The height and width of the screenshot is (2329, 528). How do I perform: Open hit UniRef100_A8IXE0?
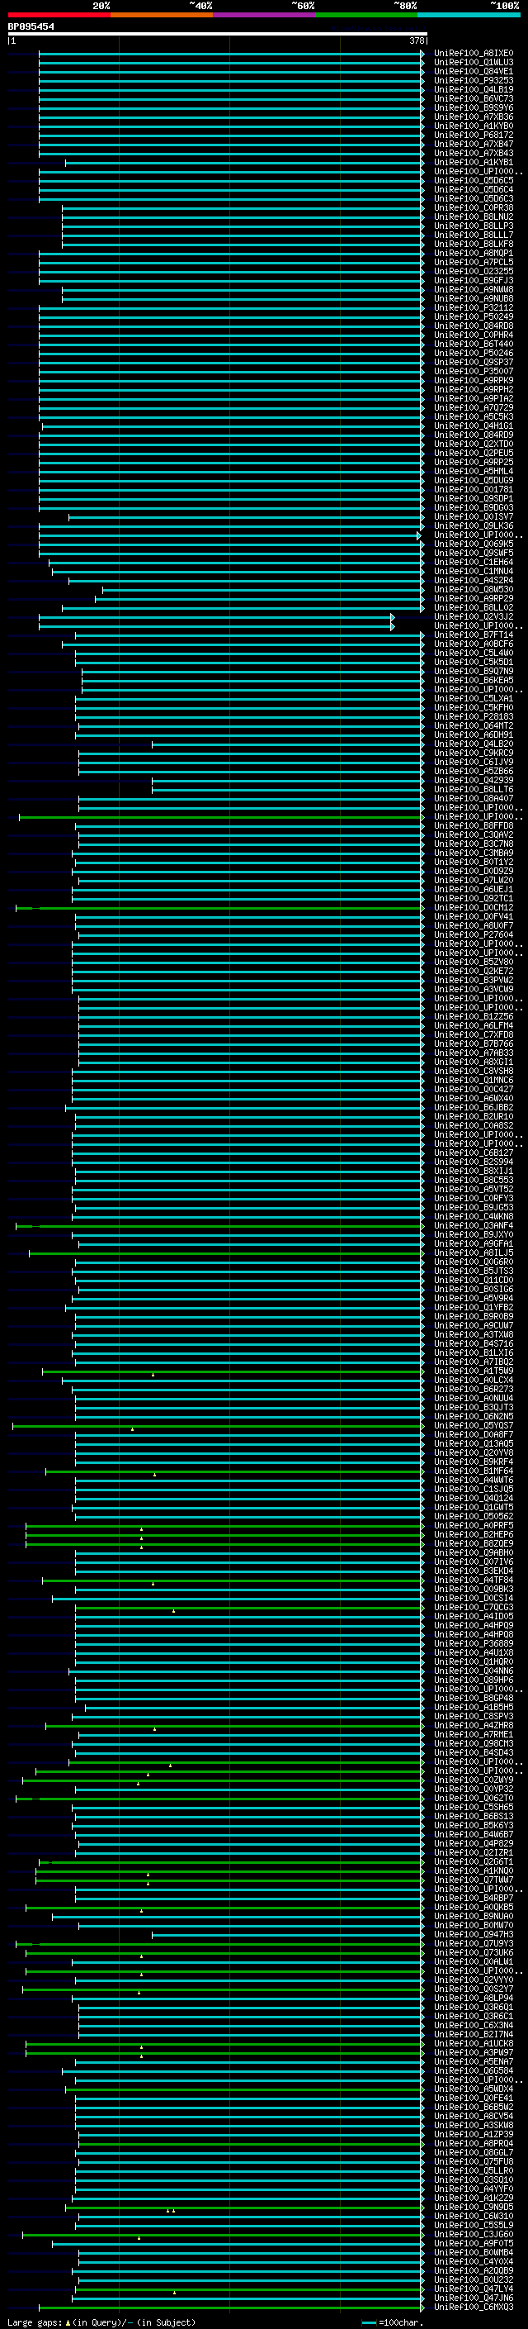[x=473, y=54]
